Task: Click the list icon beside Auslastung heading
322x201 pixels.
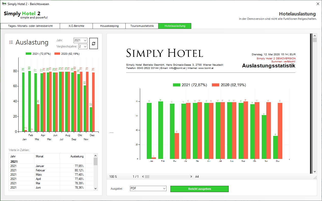Action: 11,42
